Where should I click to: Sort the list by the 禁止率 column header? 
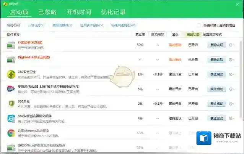tap(140, 34)
